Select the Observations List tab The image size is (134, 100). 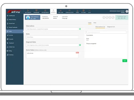point(100,27)
